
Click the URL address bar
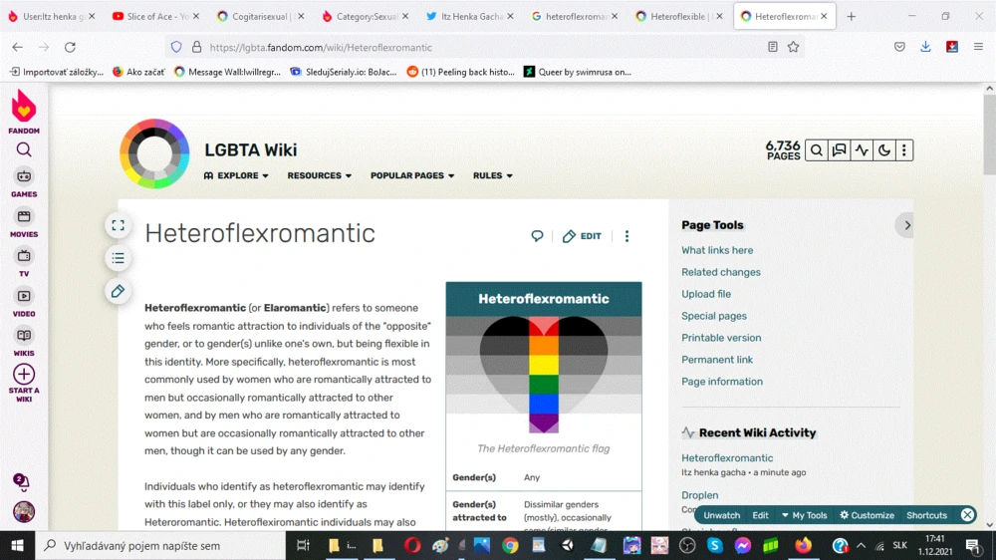483,47
